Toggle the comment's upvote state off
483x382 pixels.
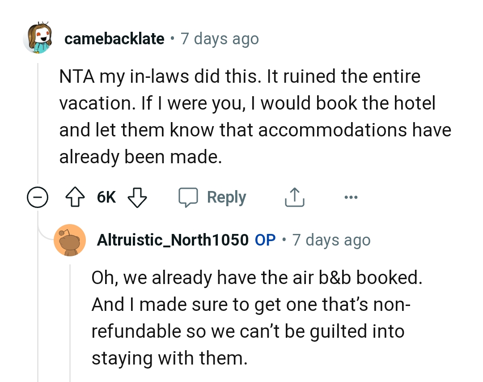coord(75,197)
